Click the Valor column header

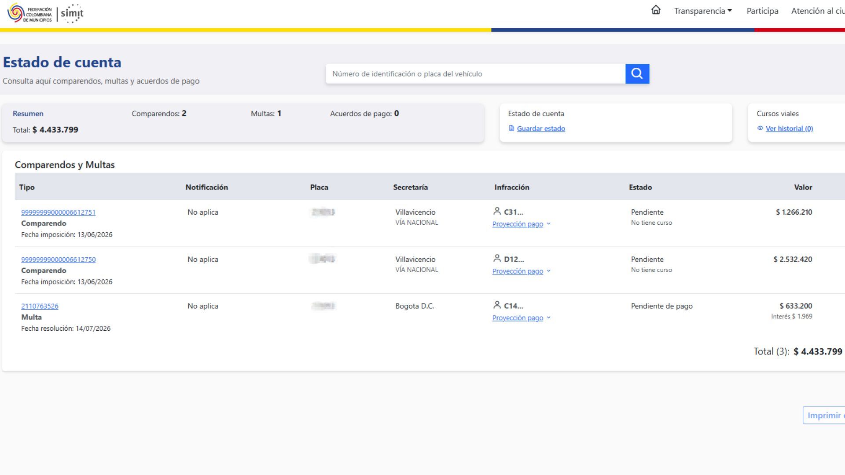tap(803, 187)
